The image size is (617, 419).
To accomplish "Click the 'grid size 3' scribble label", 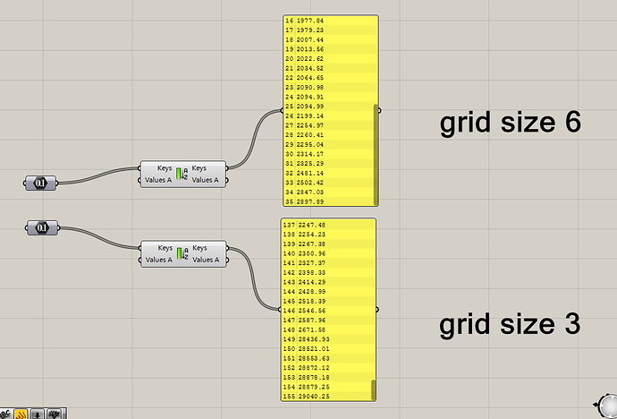I will click(510, 325).
